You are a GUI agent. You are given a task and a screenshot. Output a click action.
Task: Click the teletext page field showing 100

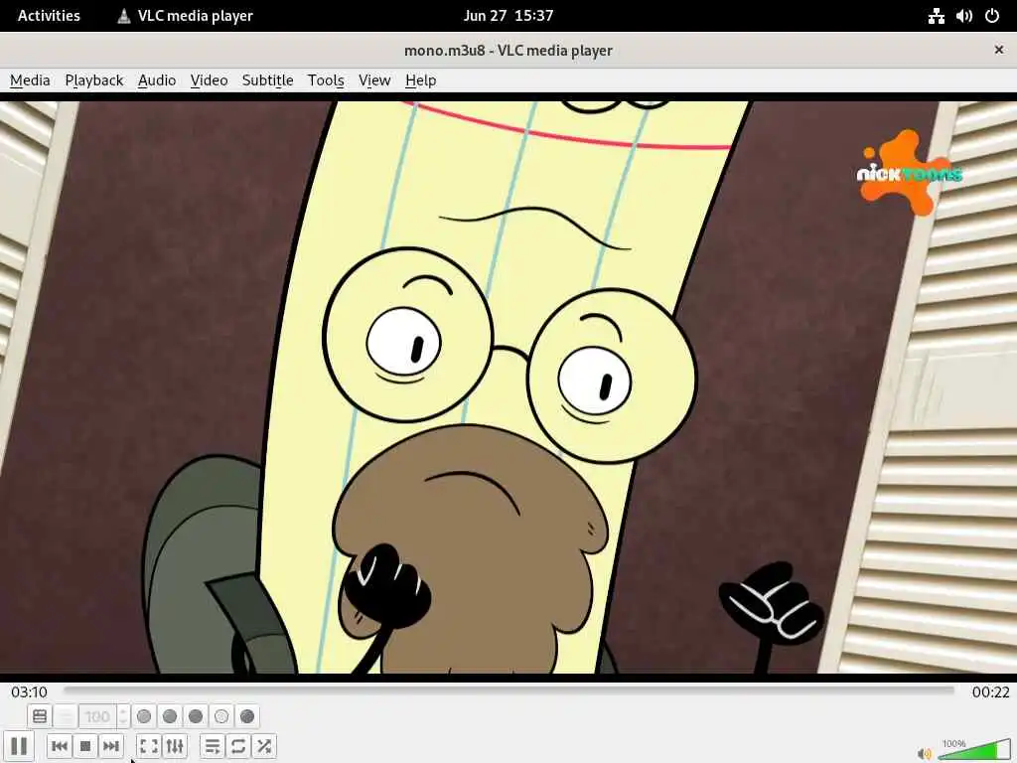tap(97, 716)
